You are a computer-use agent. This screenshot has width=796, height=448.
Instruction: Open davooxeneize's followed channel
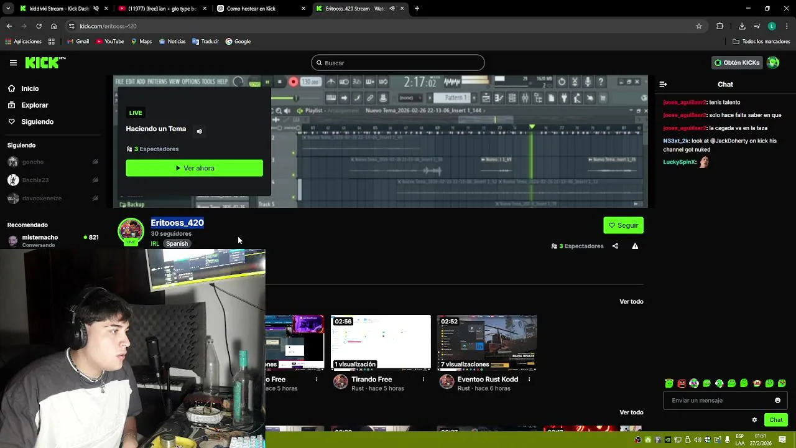pyautogui.click(x=53, y=198)
